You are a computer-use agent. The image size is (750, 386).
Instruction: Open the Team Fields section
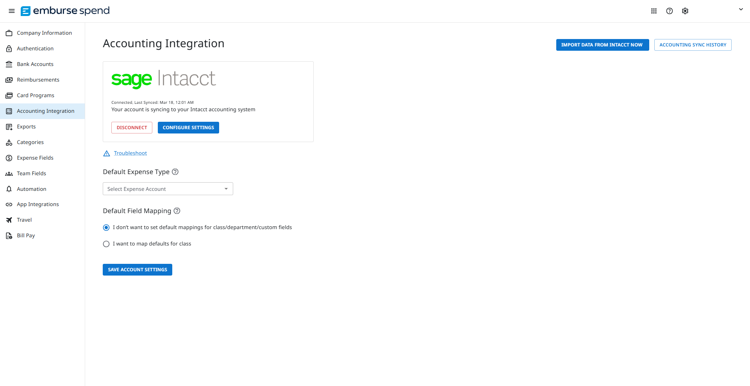click(31, 173)
